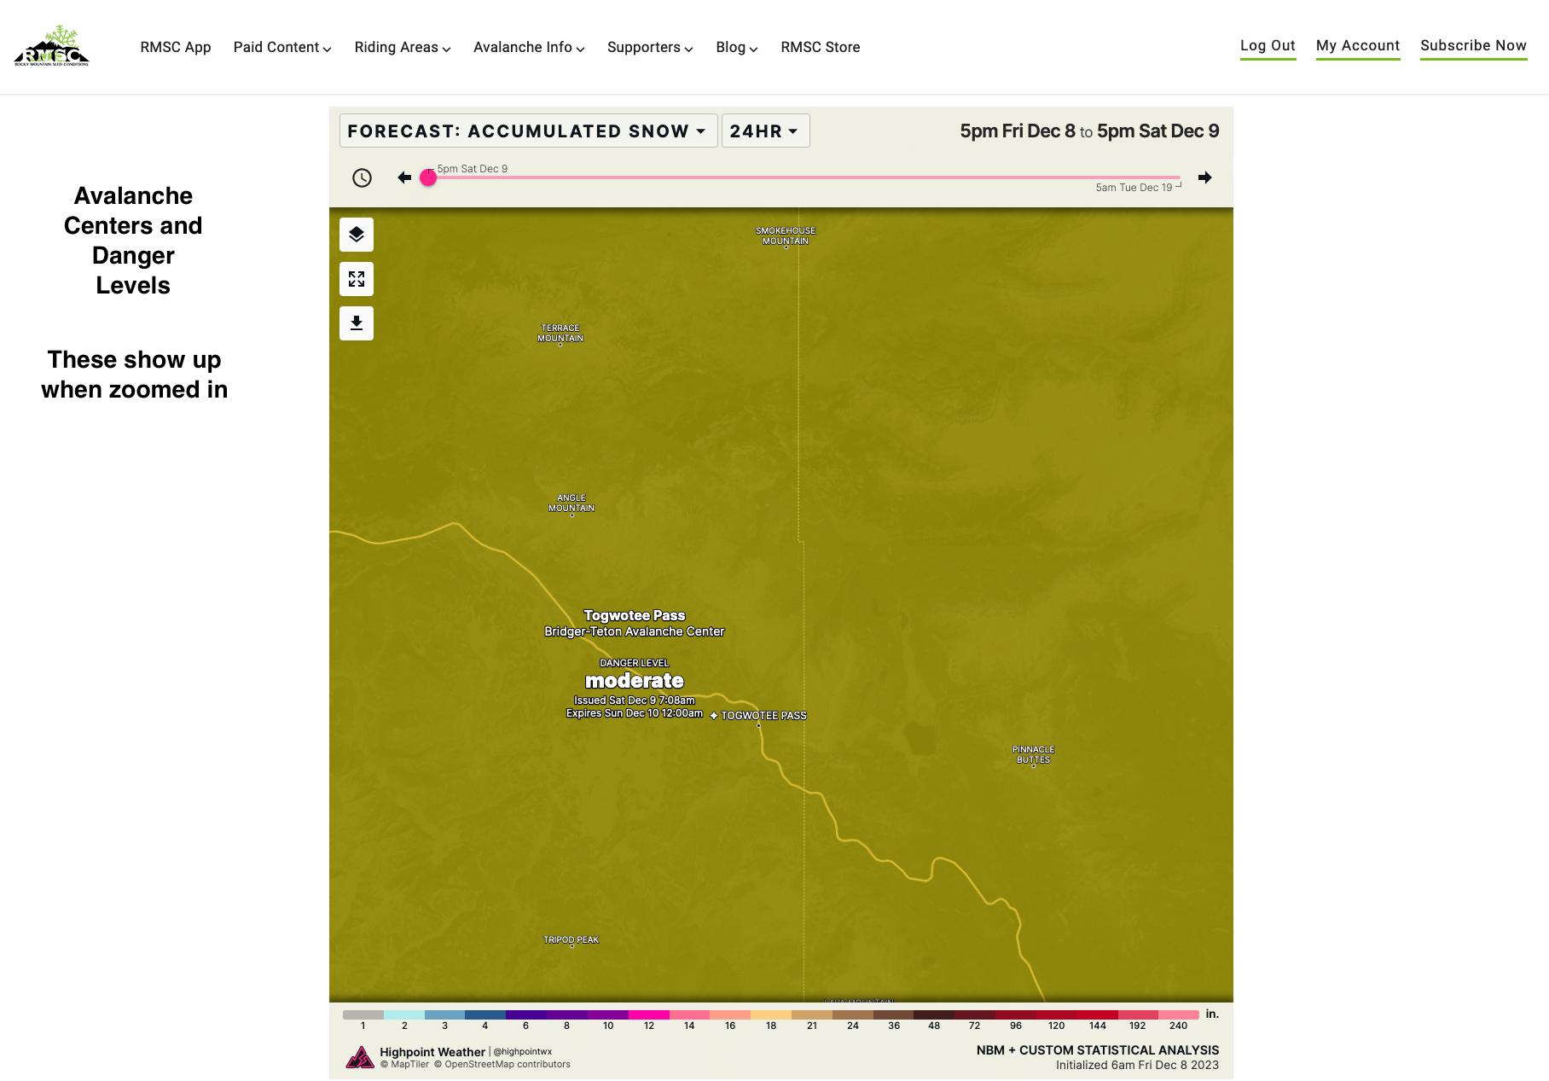Viewport: 1549px width, 1081px height.
Task: Open My Account
Action: coord(1358,46)
